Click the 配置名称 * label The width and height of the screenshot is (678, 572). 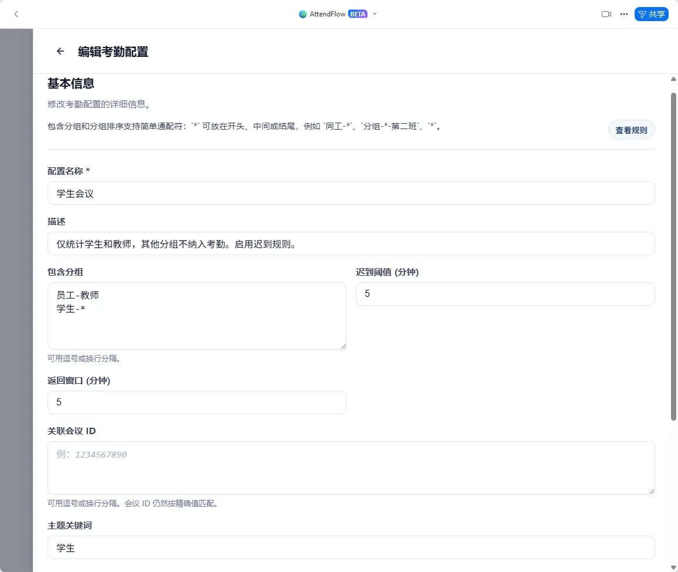(69, 171)
